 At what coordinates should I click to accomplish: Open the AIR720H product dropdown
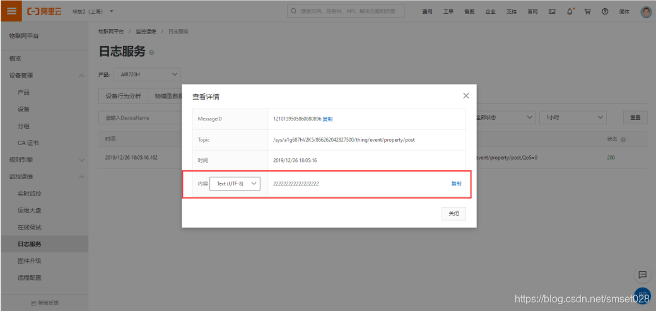pyautogui.click(x=147, y=74)
